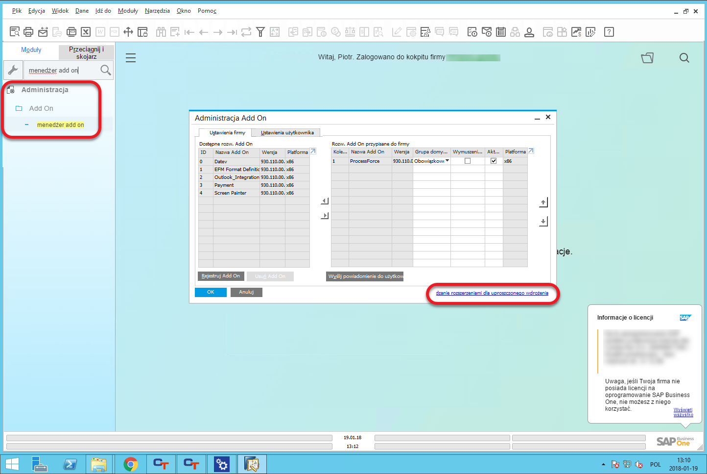The width and height of the screenshot is (707, 474).
Task: Click the Sort Table A-Z icon
Action: pos(275,32)
